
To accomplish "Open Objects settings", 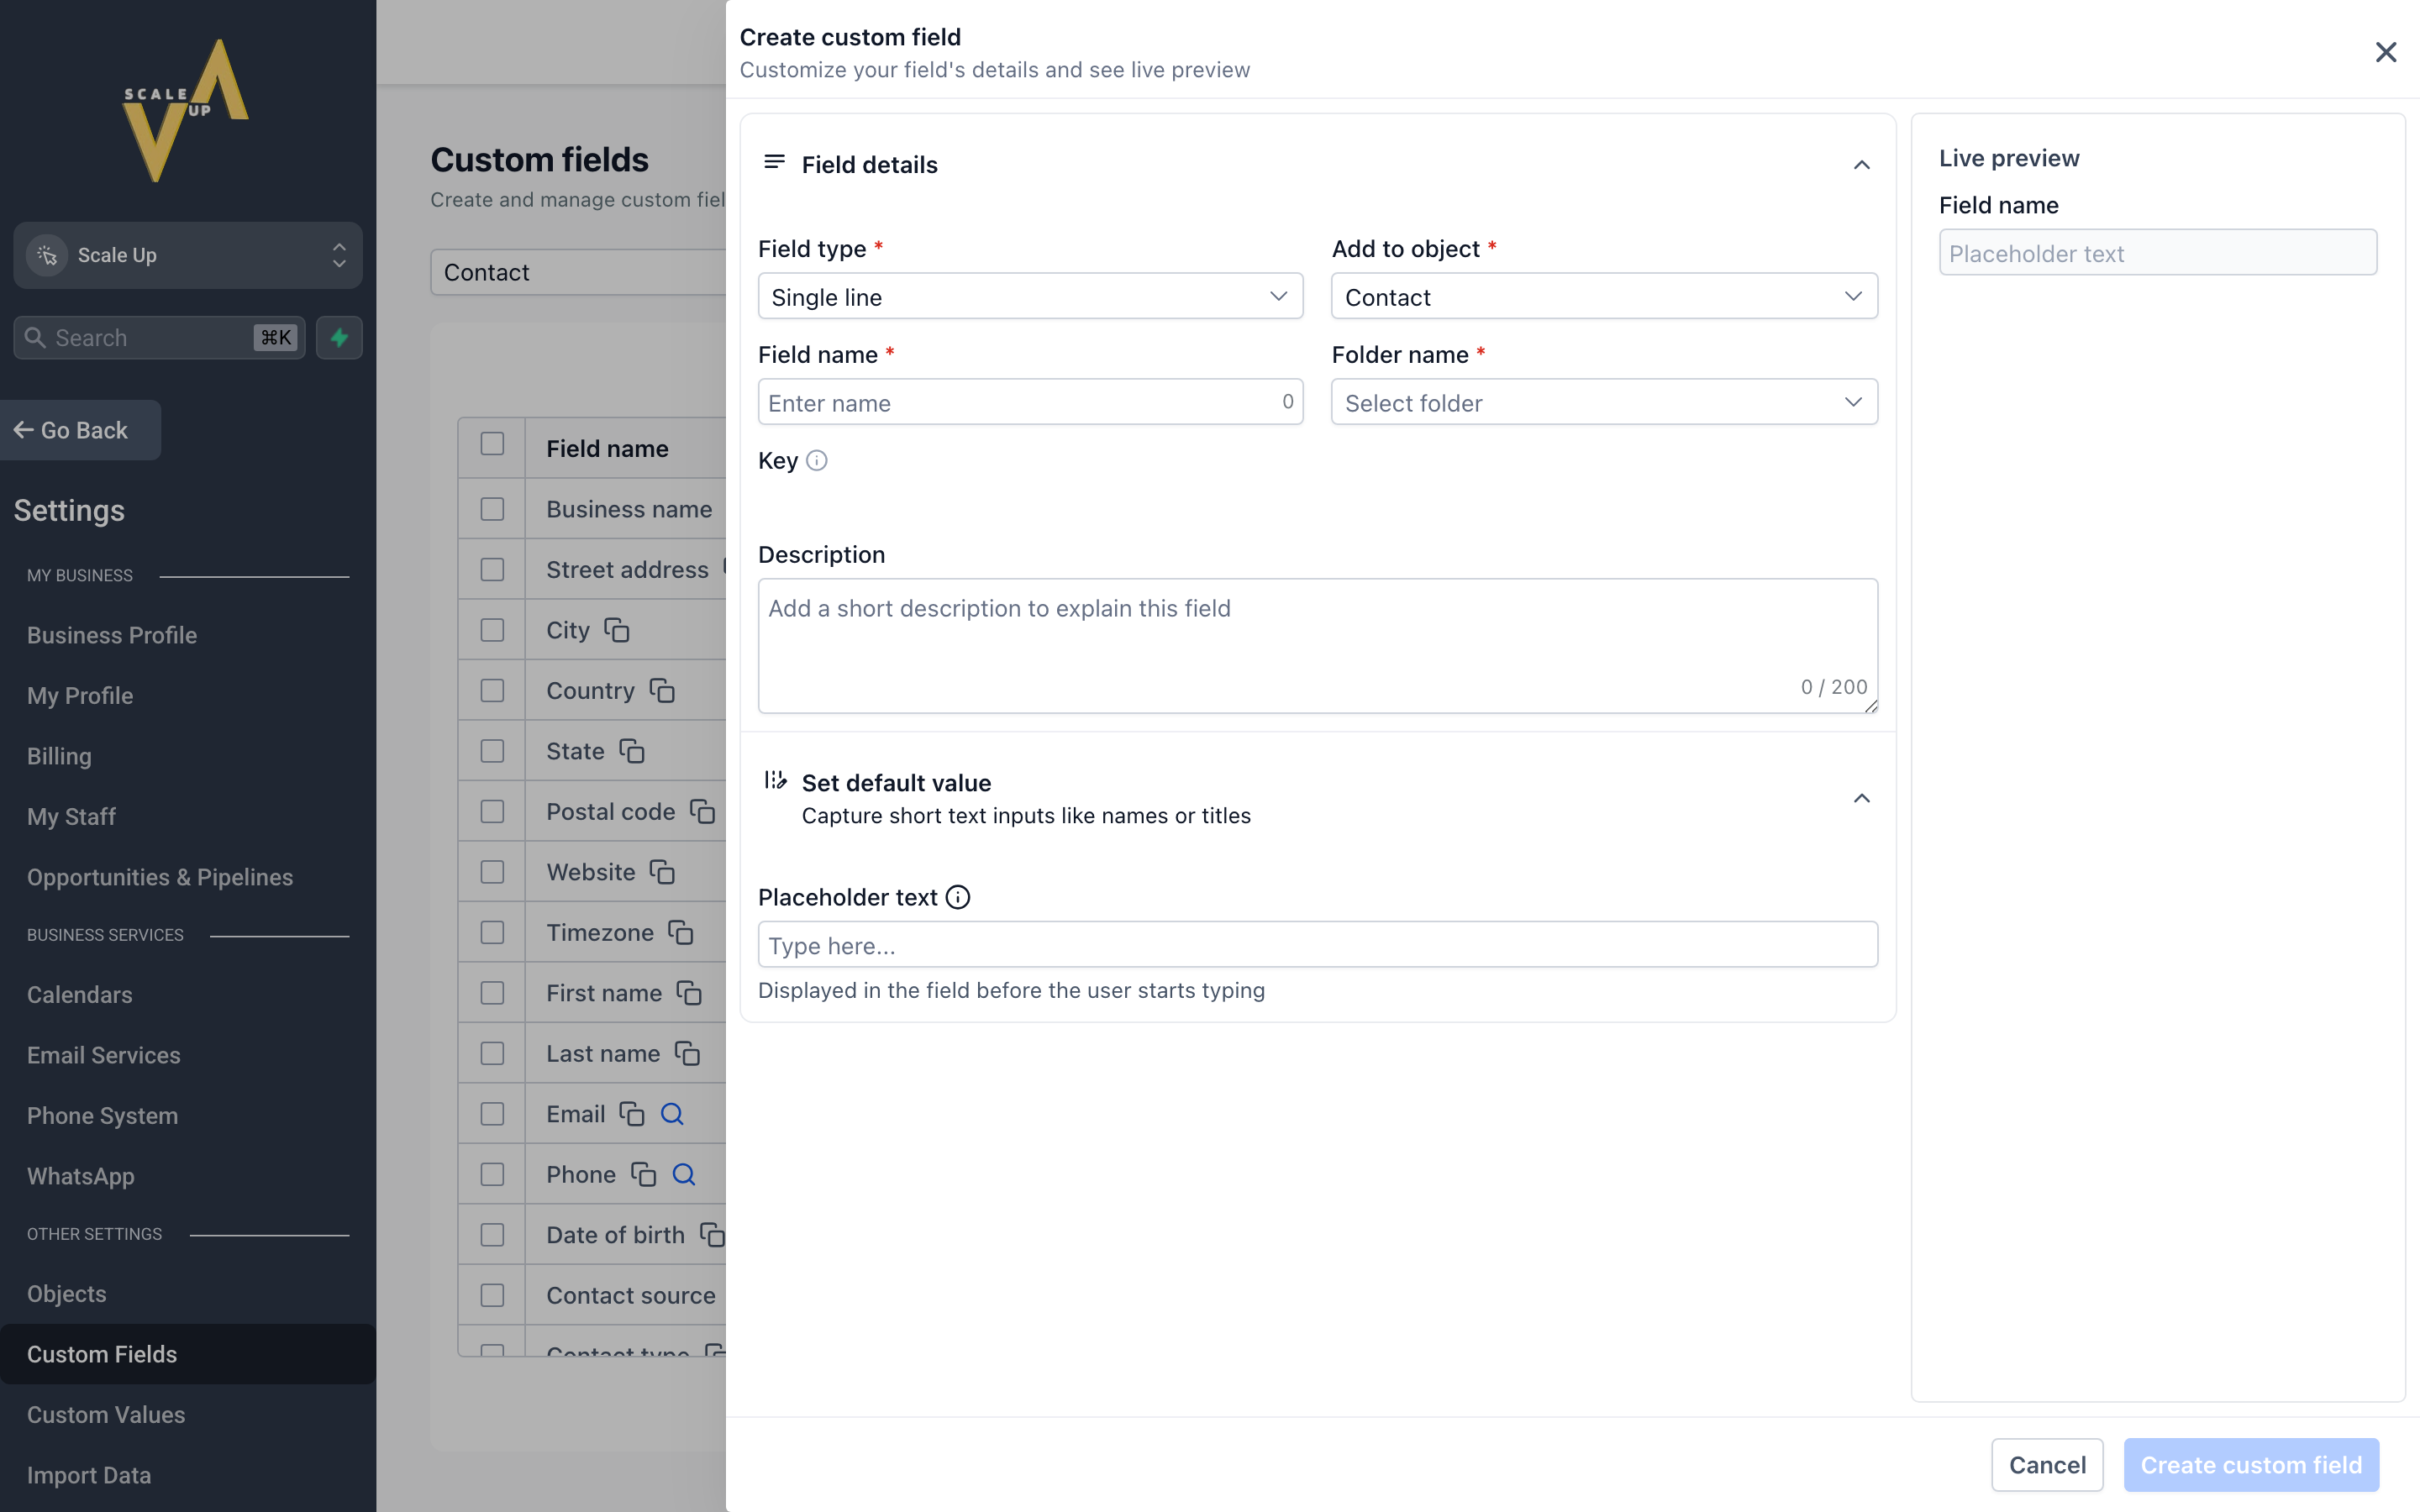I will pos(66,1294).
